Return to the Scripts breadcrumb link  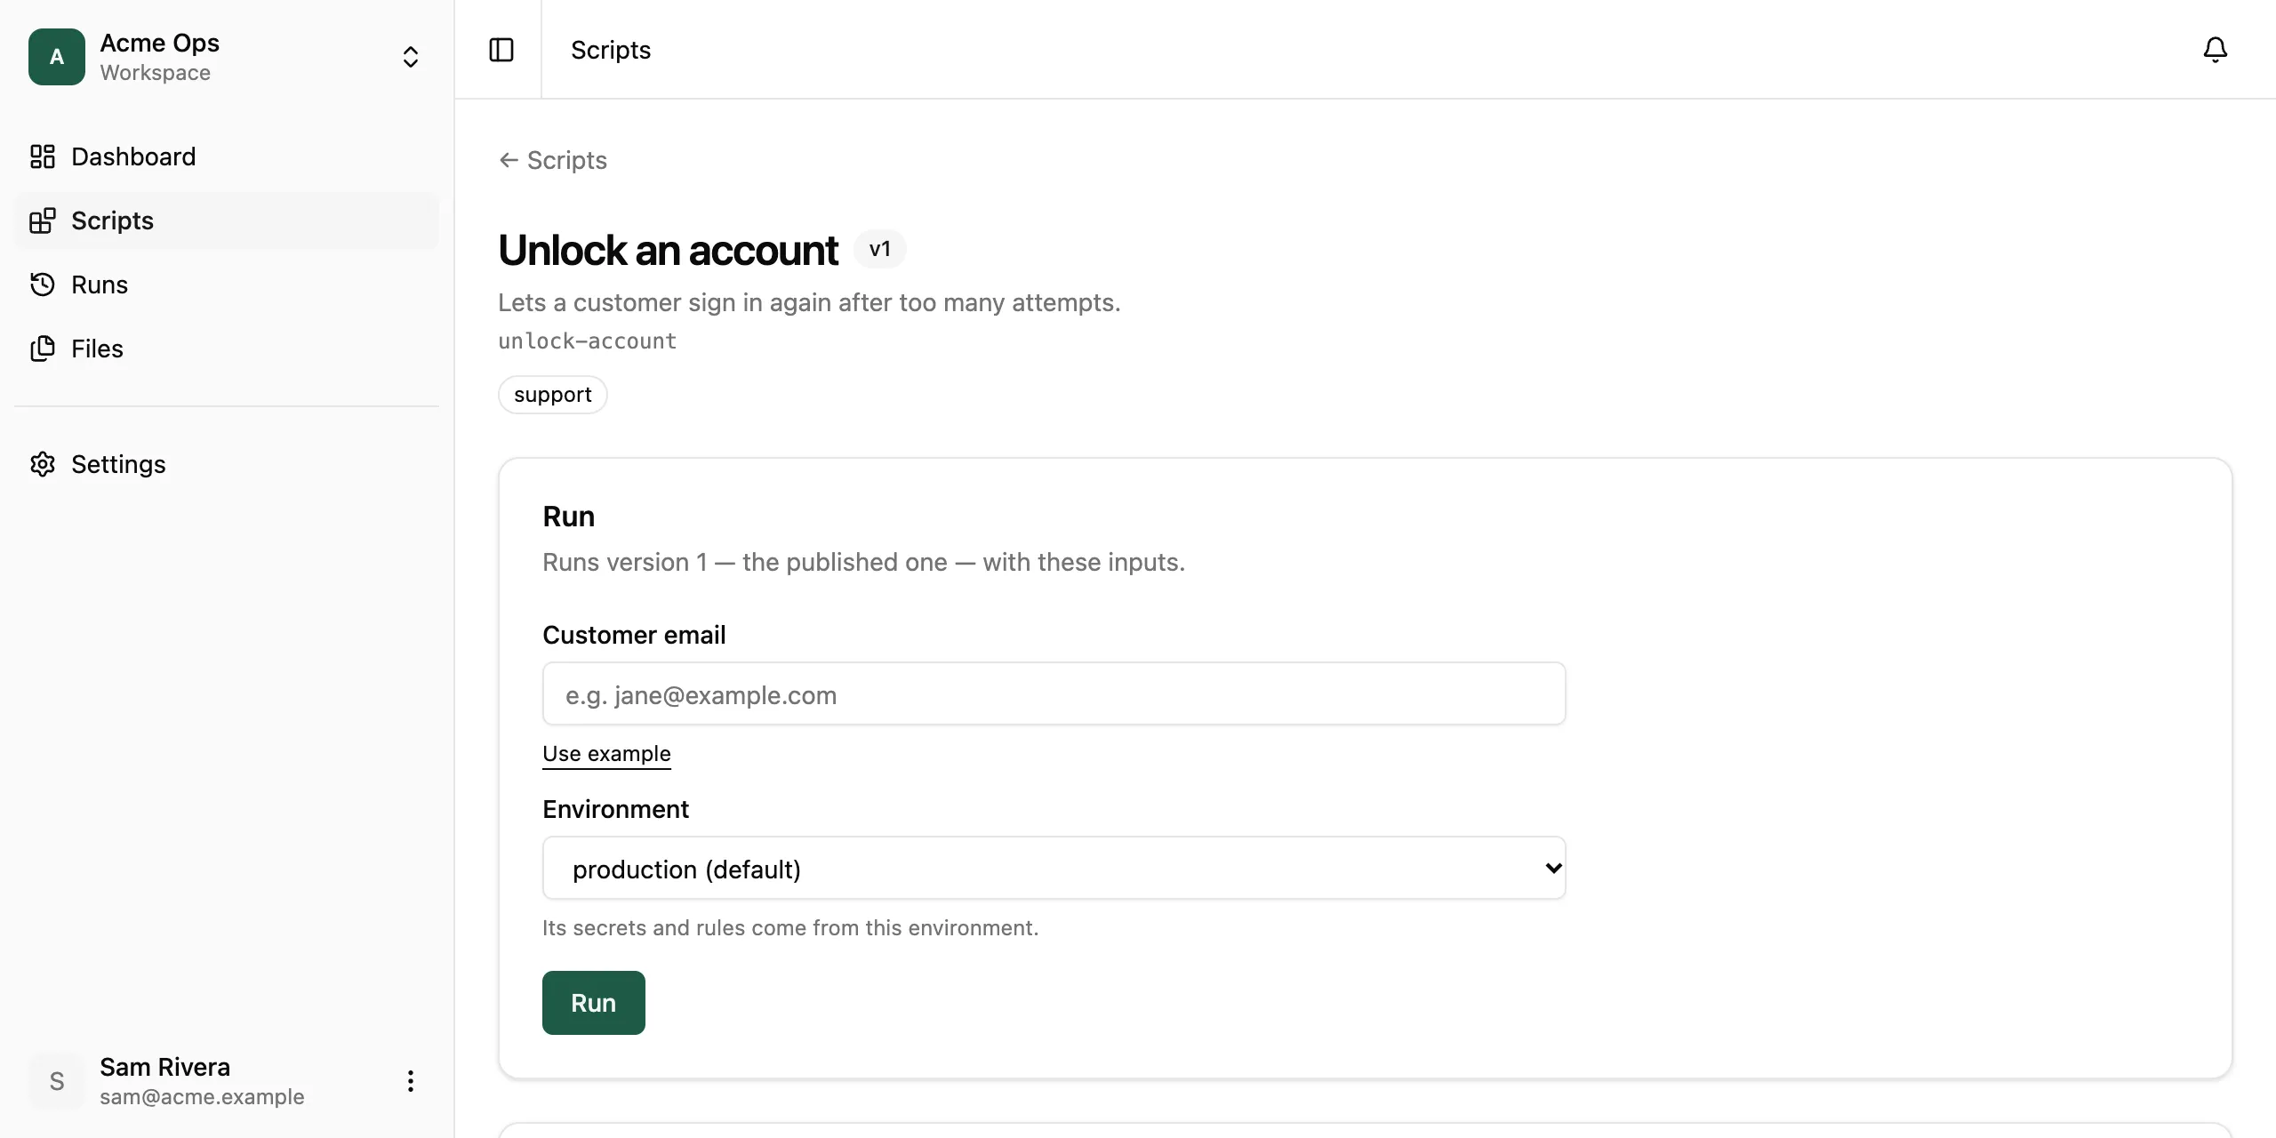click(x=553, y=160)
